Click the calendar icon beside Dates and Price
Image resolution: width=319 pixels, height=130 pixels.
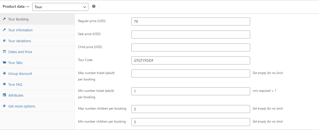(x=4, y=52)
